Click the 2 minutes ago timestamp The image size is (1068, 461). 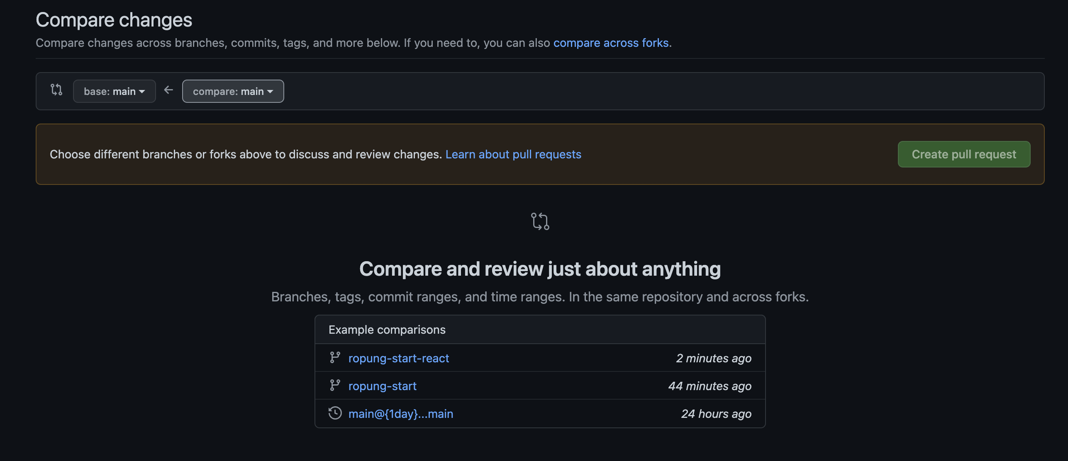(714, 358)
